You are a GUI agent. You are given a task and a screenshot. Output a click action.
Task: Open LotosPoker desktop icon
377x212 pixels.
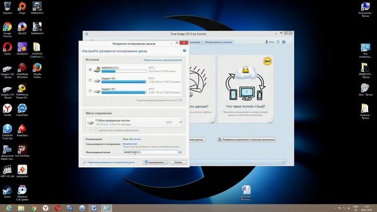tap(22, 110)
